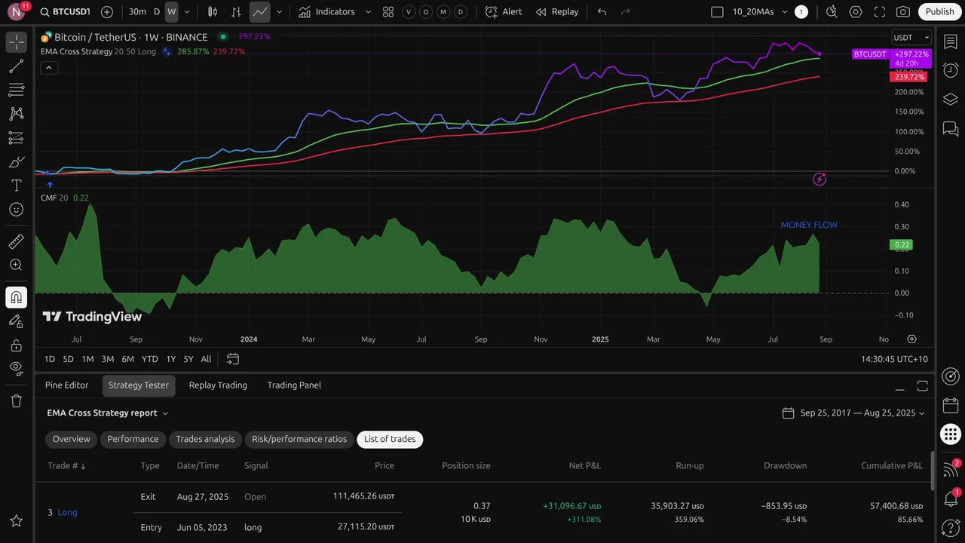Create an Alert
This screenshot has height=543, width=965.
click(504, 12)
